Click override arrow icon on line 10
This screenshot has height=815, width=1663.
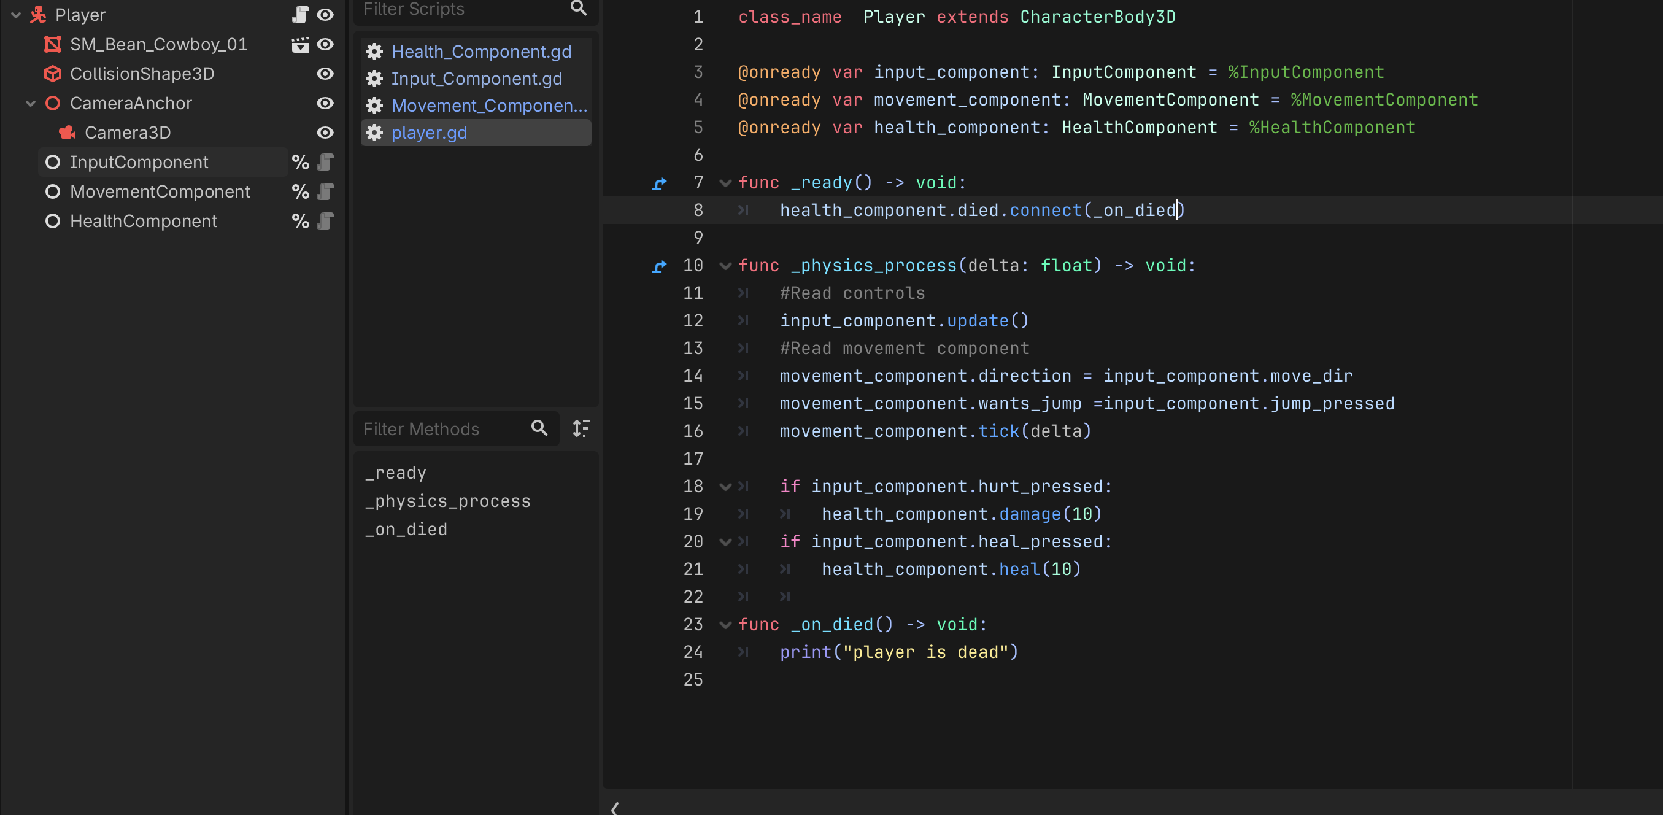click(x=659, y=266)
